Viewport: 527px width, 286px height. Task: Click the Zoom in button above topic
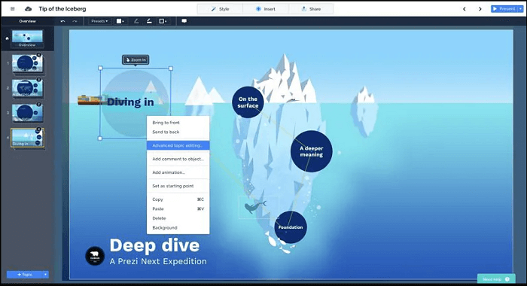136,59
